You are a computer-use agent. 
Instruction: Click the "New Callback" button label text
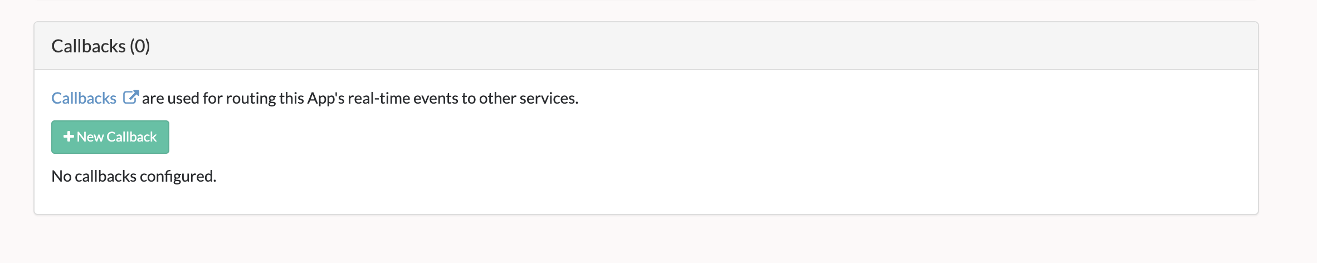point(117,137)
